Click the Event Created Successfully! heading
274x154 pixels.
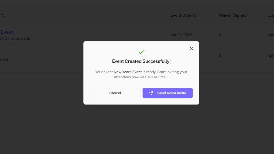coord(141,61)
